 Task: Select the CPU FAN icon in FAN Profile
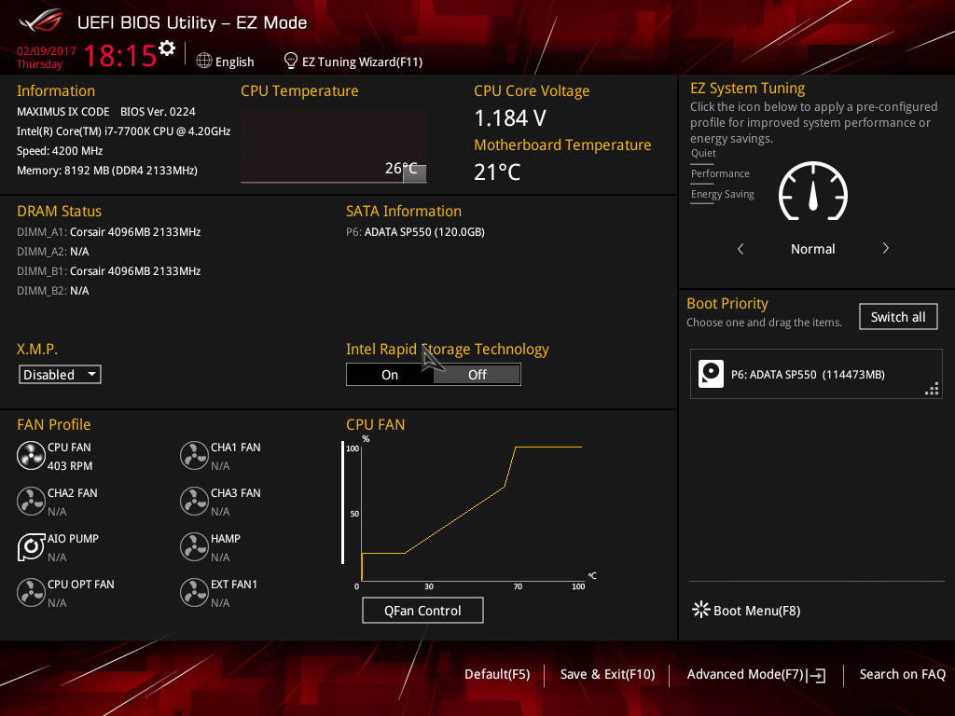tap(31, 456)
